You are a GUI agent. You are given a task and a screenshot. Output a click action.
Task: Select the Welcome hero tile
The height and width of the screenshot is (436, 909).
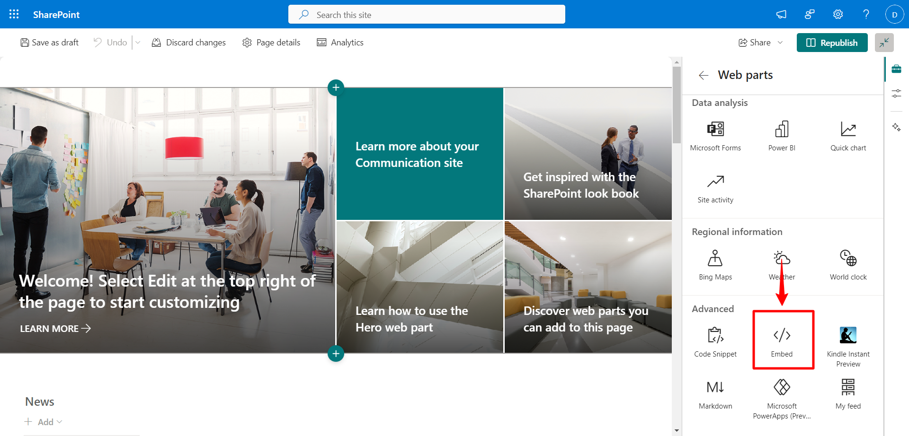click(168, 220)
